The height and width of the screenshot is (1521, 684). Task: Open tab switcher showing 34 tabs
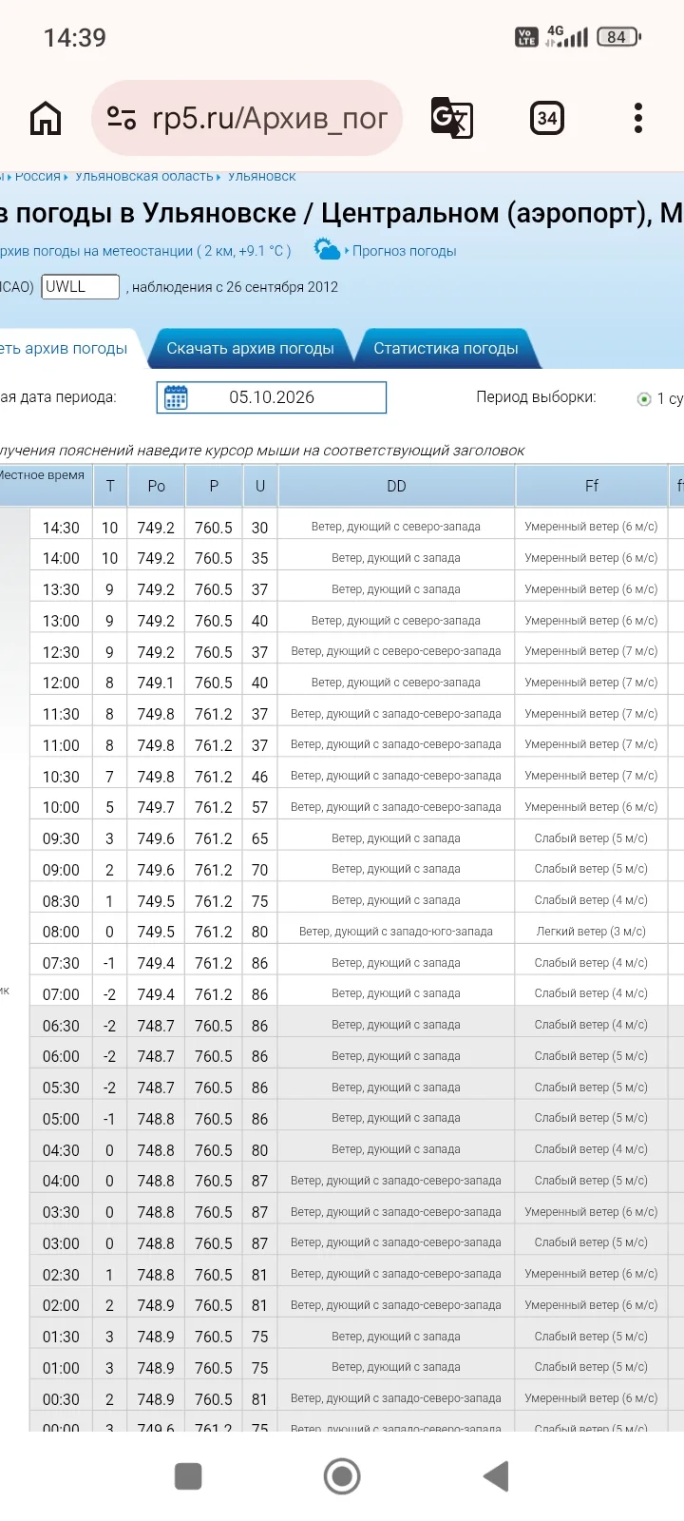tap(547, 118)
